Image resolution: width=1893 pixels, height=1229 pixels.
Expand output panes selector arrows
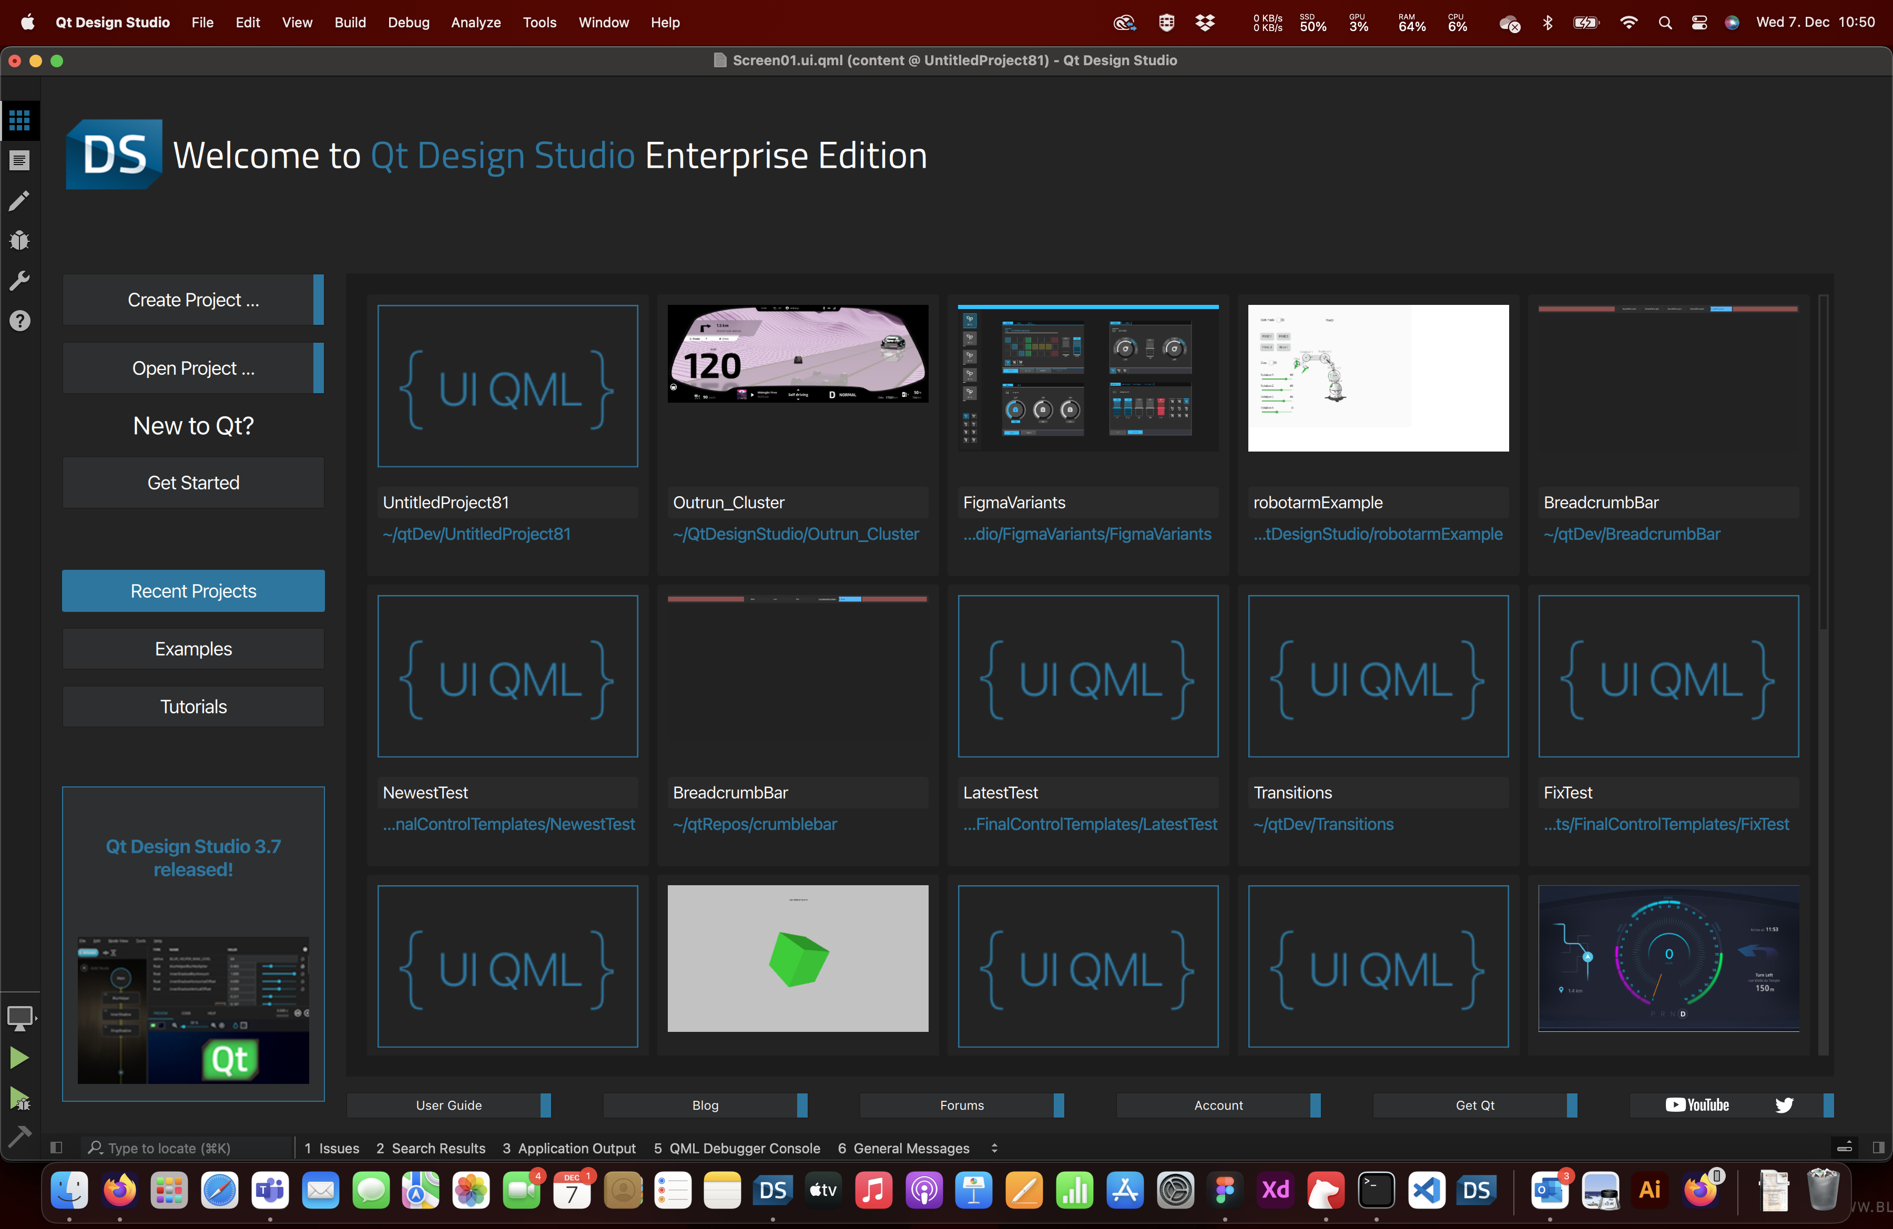(x=994, y=1148)
